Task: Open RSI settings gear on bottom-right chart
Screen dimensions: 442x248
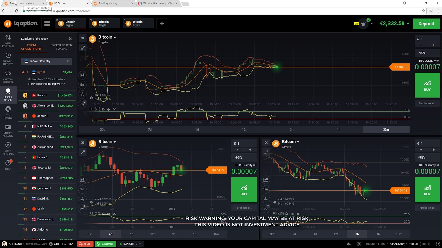Action: coord(286,214)
